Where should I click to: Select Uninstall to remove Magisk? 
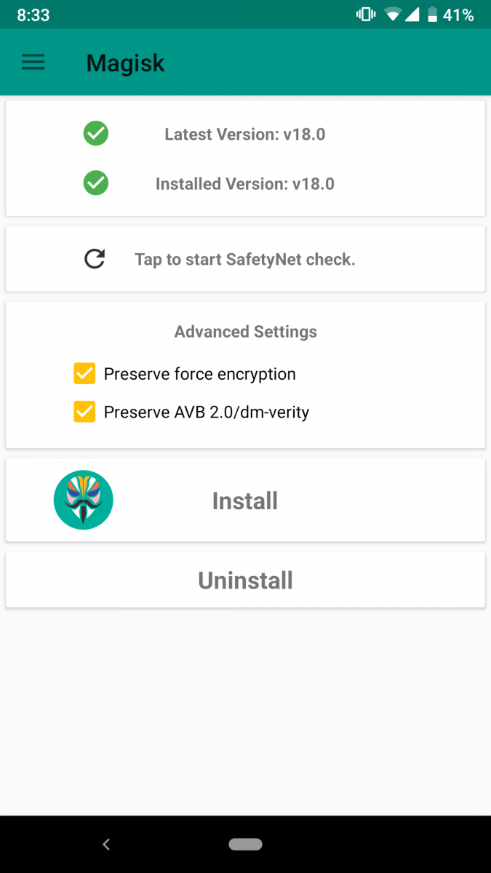[245, 580]
